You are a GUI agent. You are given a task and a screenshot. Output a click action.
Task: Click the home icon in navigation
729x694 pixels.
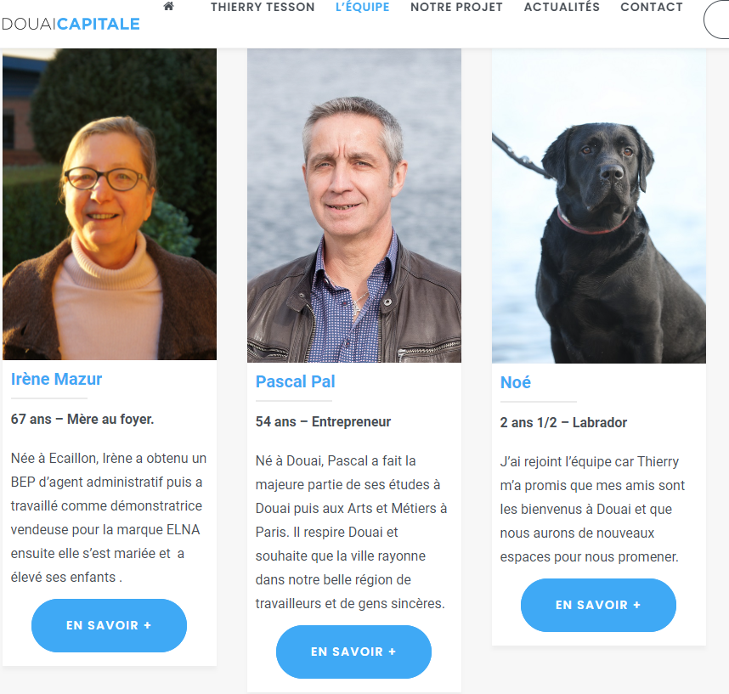169,7
